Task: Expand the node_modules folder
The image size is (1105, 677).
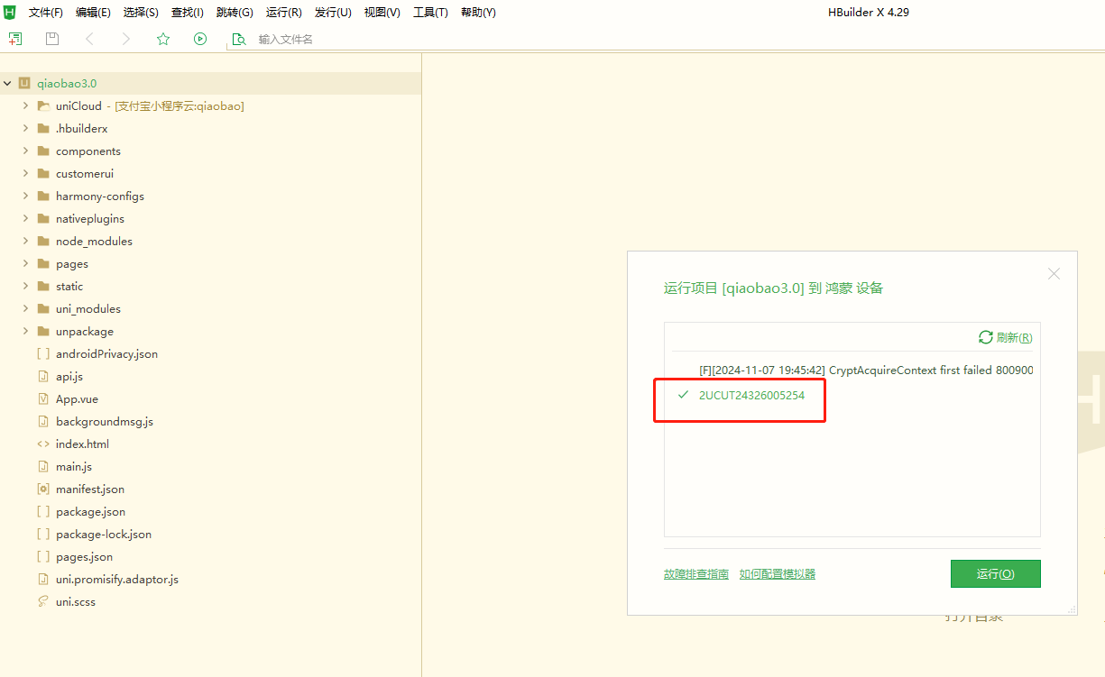Action: [x=26, y=241]
